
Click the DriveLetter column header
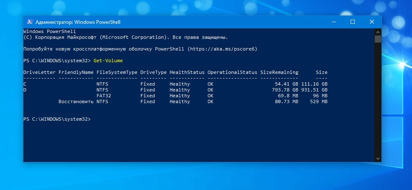39,72
